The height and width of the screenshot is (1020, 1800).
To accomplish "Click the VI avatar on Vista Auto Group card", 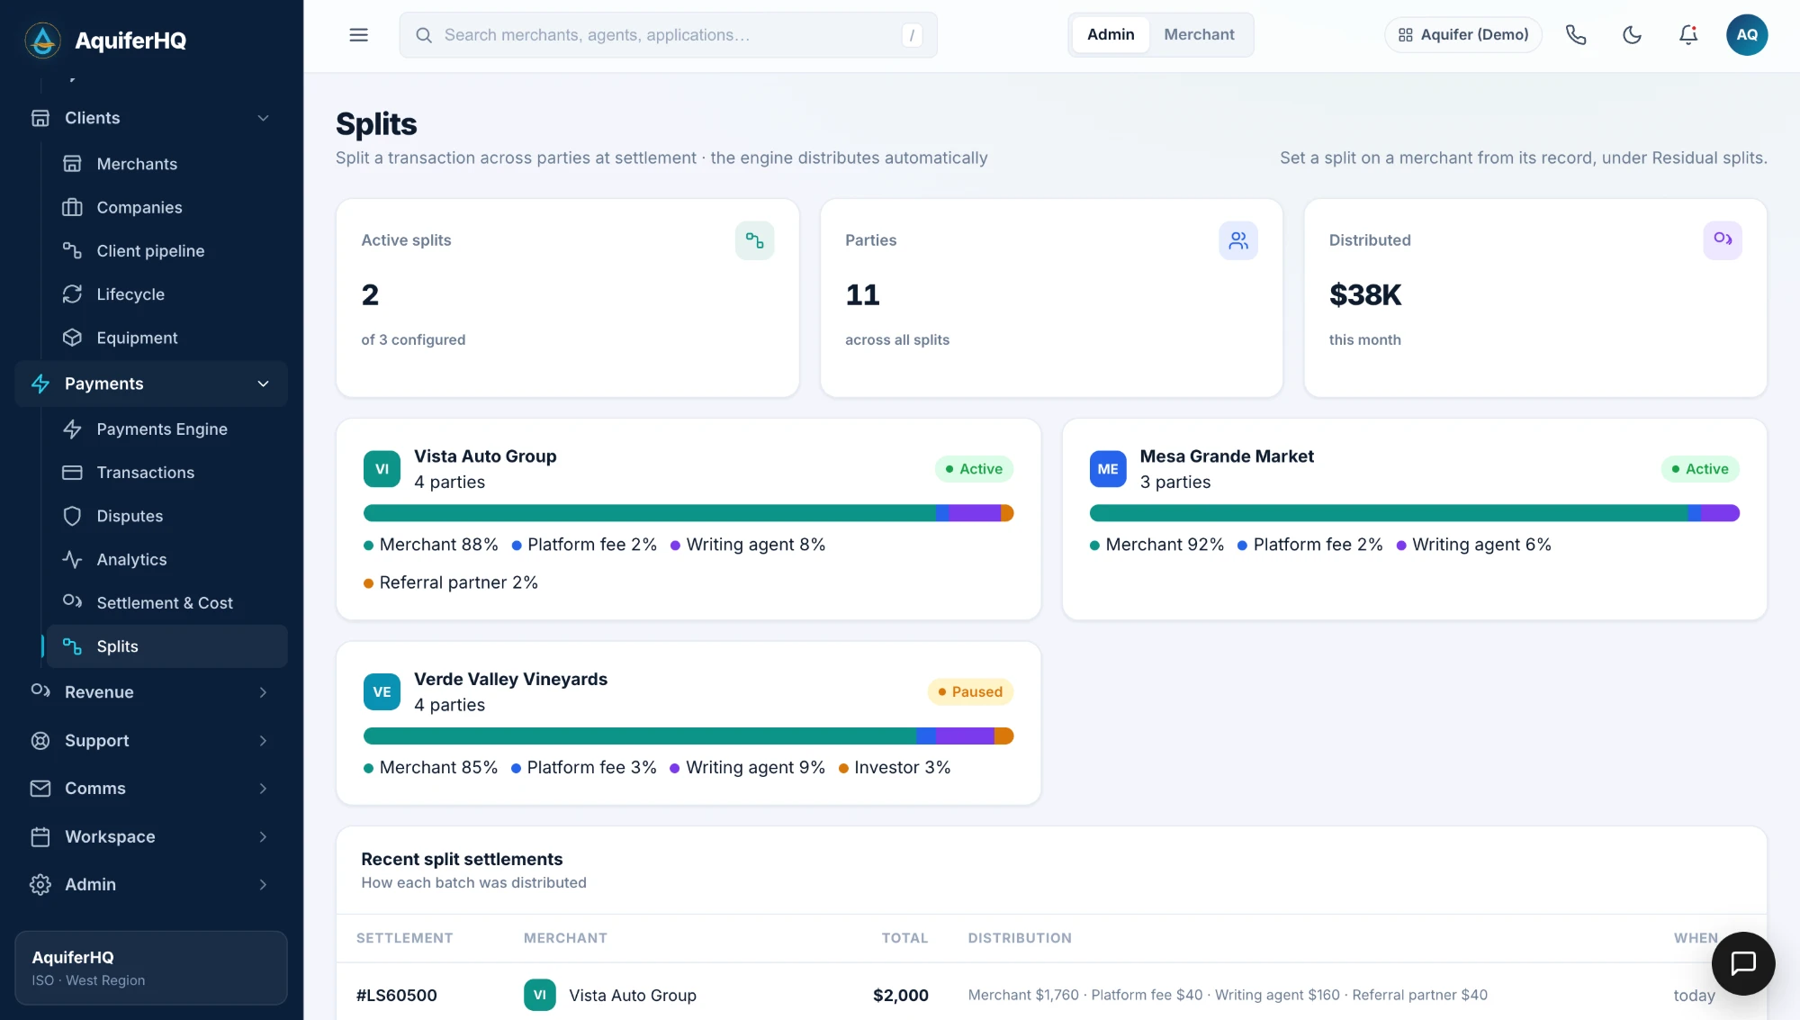I will (x=382, y=469).
